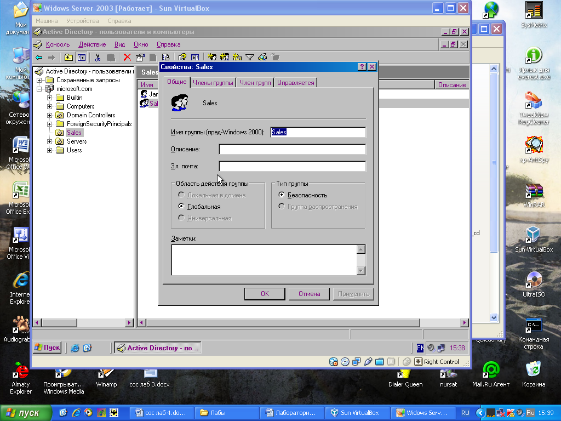Screen dimensions: 561x421
Task: Click the guest Internet Explorer quick launch icon
Action: point(75,348)
